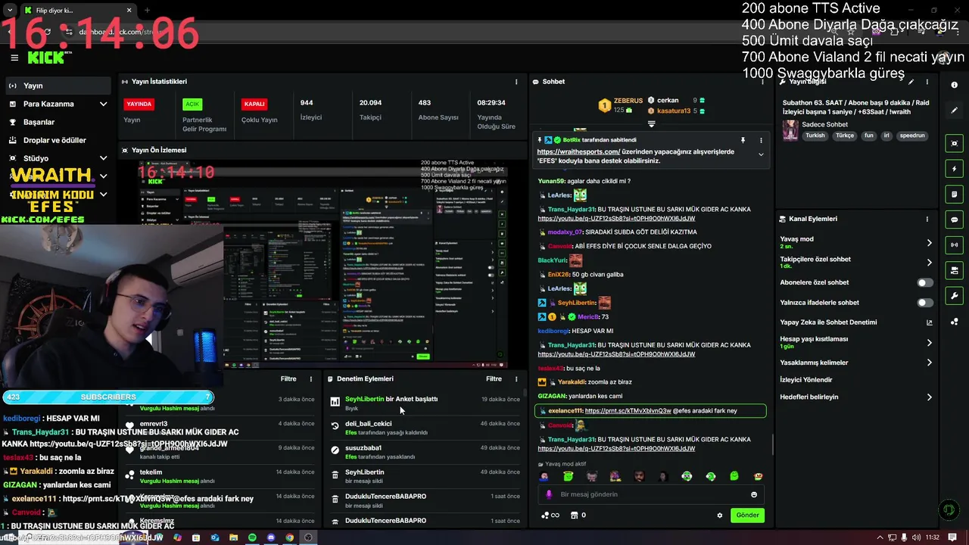Screen dimensions: 969x545
Task: Open the emoji picker in the chat input
Action: (x=754, y=494)
